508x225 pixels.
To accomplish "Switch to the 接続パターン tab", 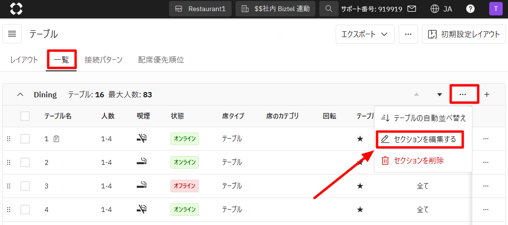I will click(x=104, y=60).
